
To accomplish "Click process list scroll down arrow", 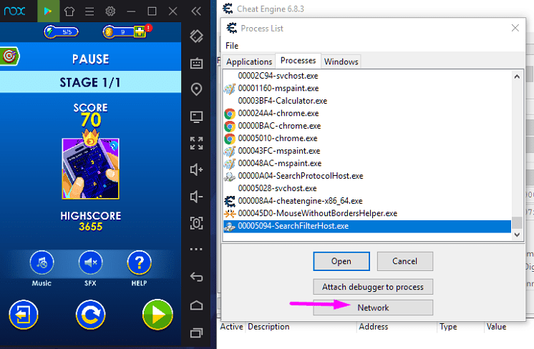I will click(x=517, y=235).
